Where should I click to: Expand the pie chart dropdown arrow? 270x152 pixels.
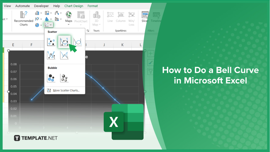[x=41, y=25]
